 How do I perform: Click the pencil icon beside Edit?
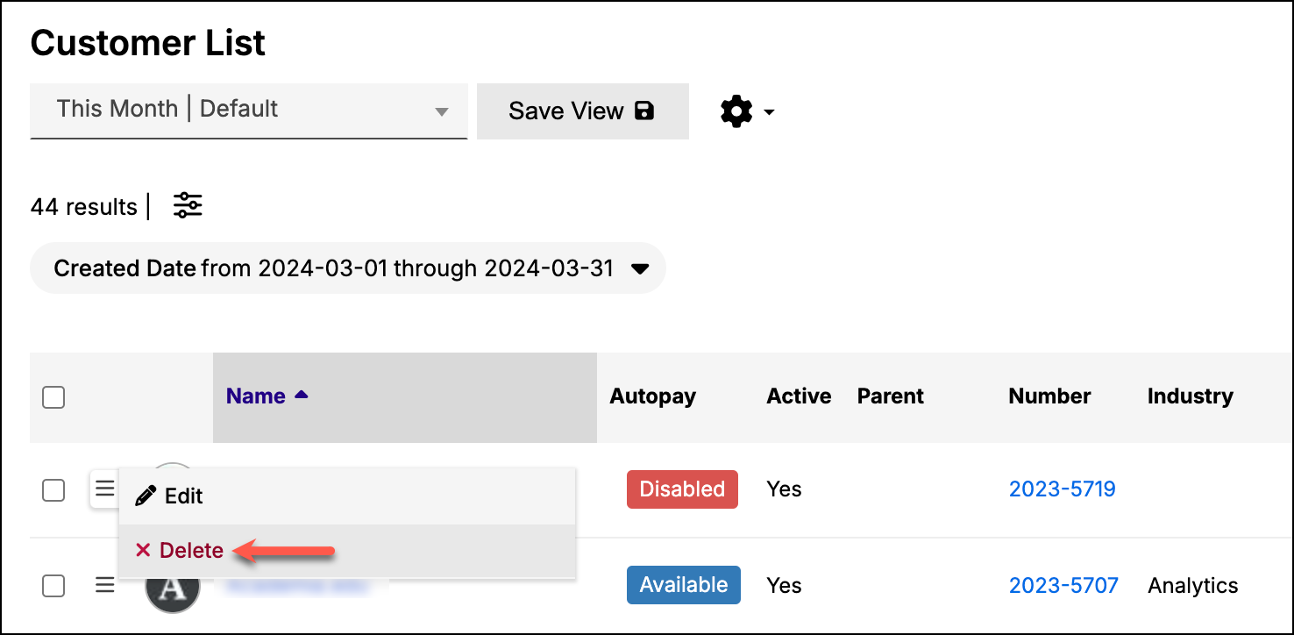tap(146, 496)
